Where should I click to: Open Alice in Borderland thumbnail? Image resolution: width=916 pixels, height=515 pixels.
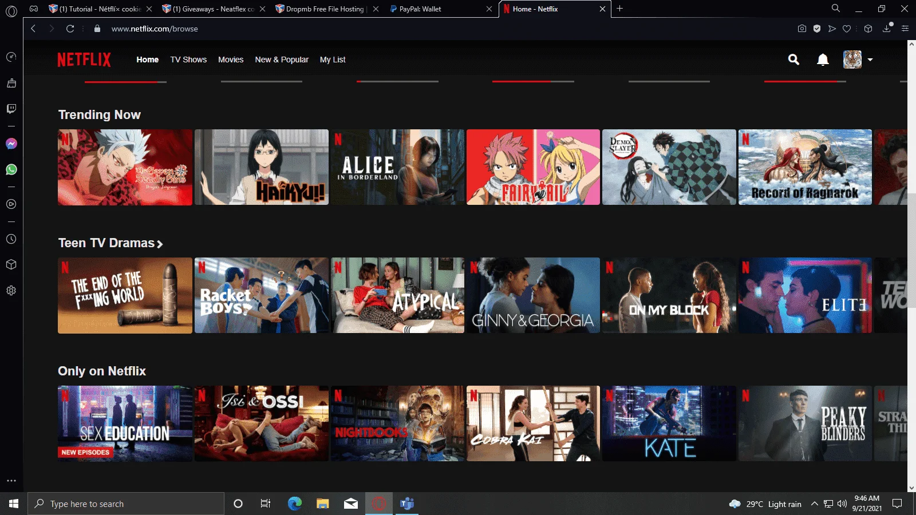[x=398, y=167]
